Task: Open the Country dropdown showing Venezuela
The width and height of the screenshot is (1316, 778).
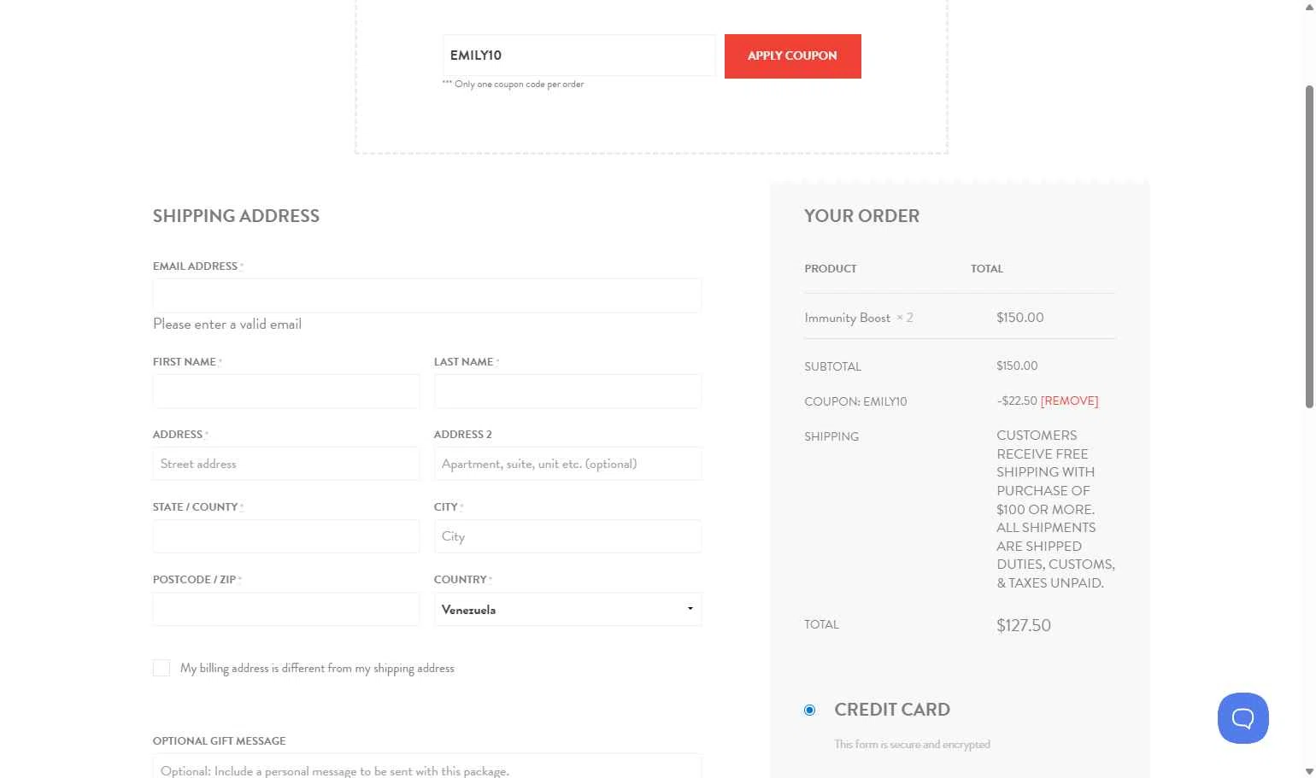Action: click(567, 609)
